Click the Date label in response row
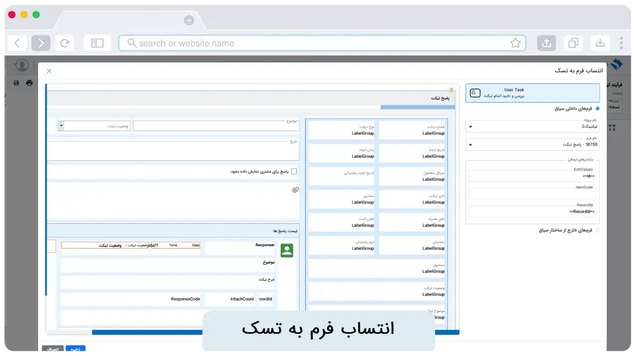The width and height of the screenshot is (636, 356). (x=196, y=245)
